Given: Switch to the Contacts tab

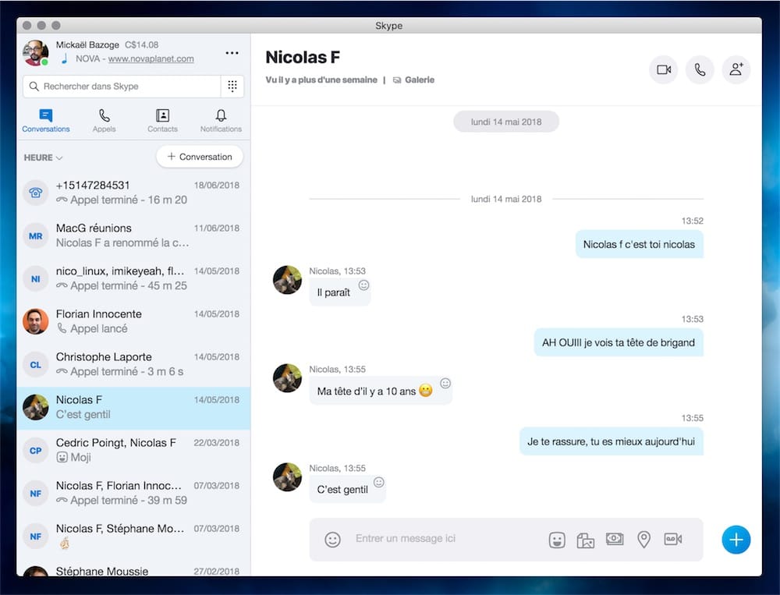Looking at the screenshot, I should 162,121.
